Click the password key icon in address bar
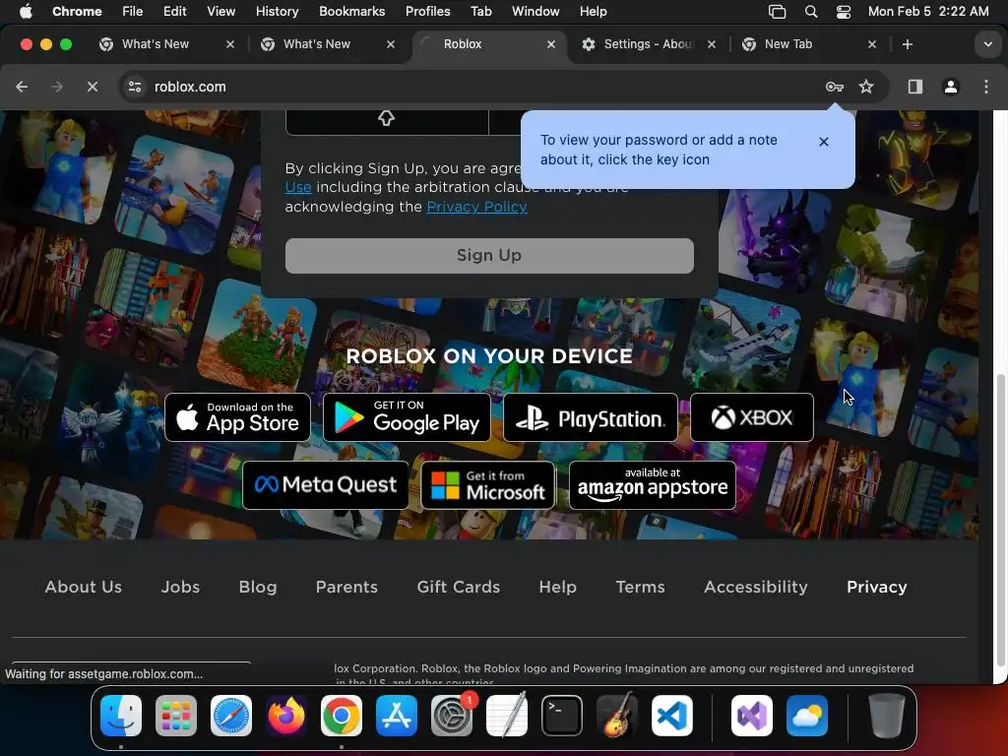The width and height of the screenshot is (1008, 756). (835, 87)
